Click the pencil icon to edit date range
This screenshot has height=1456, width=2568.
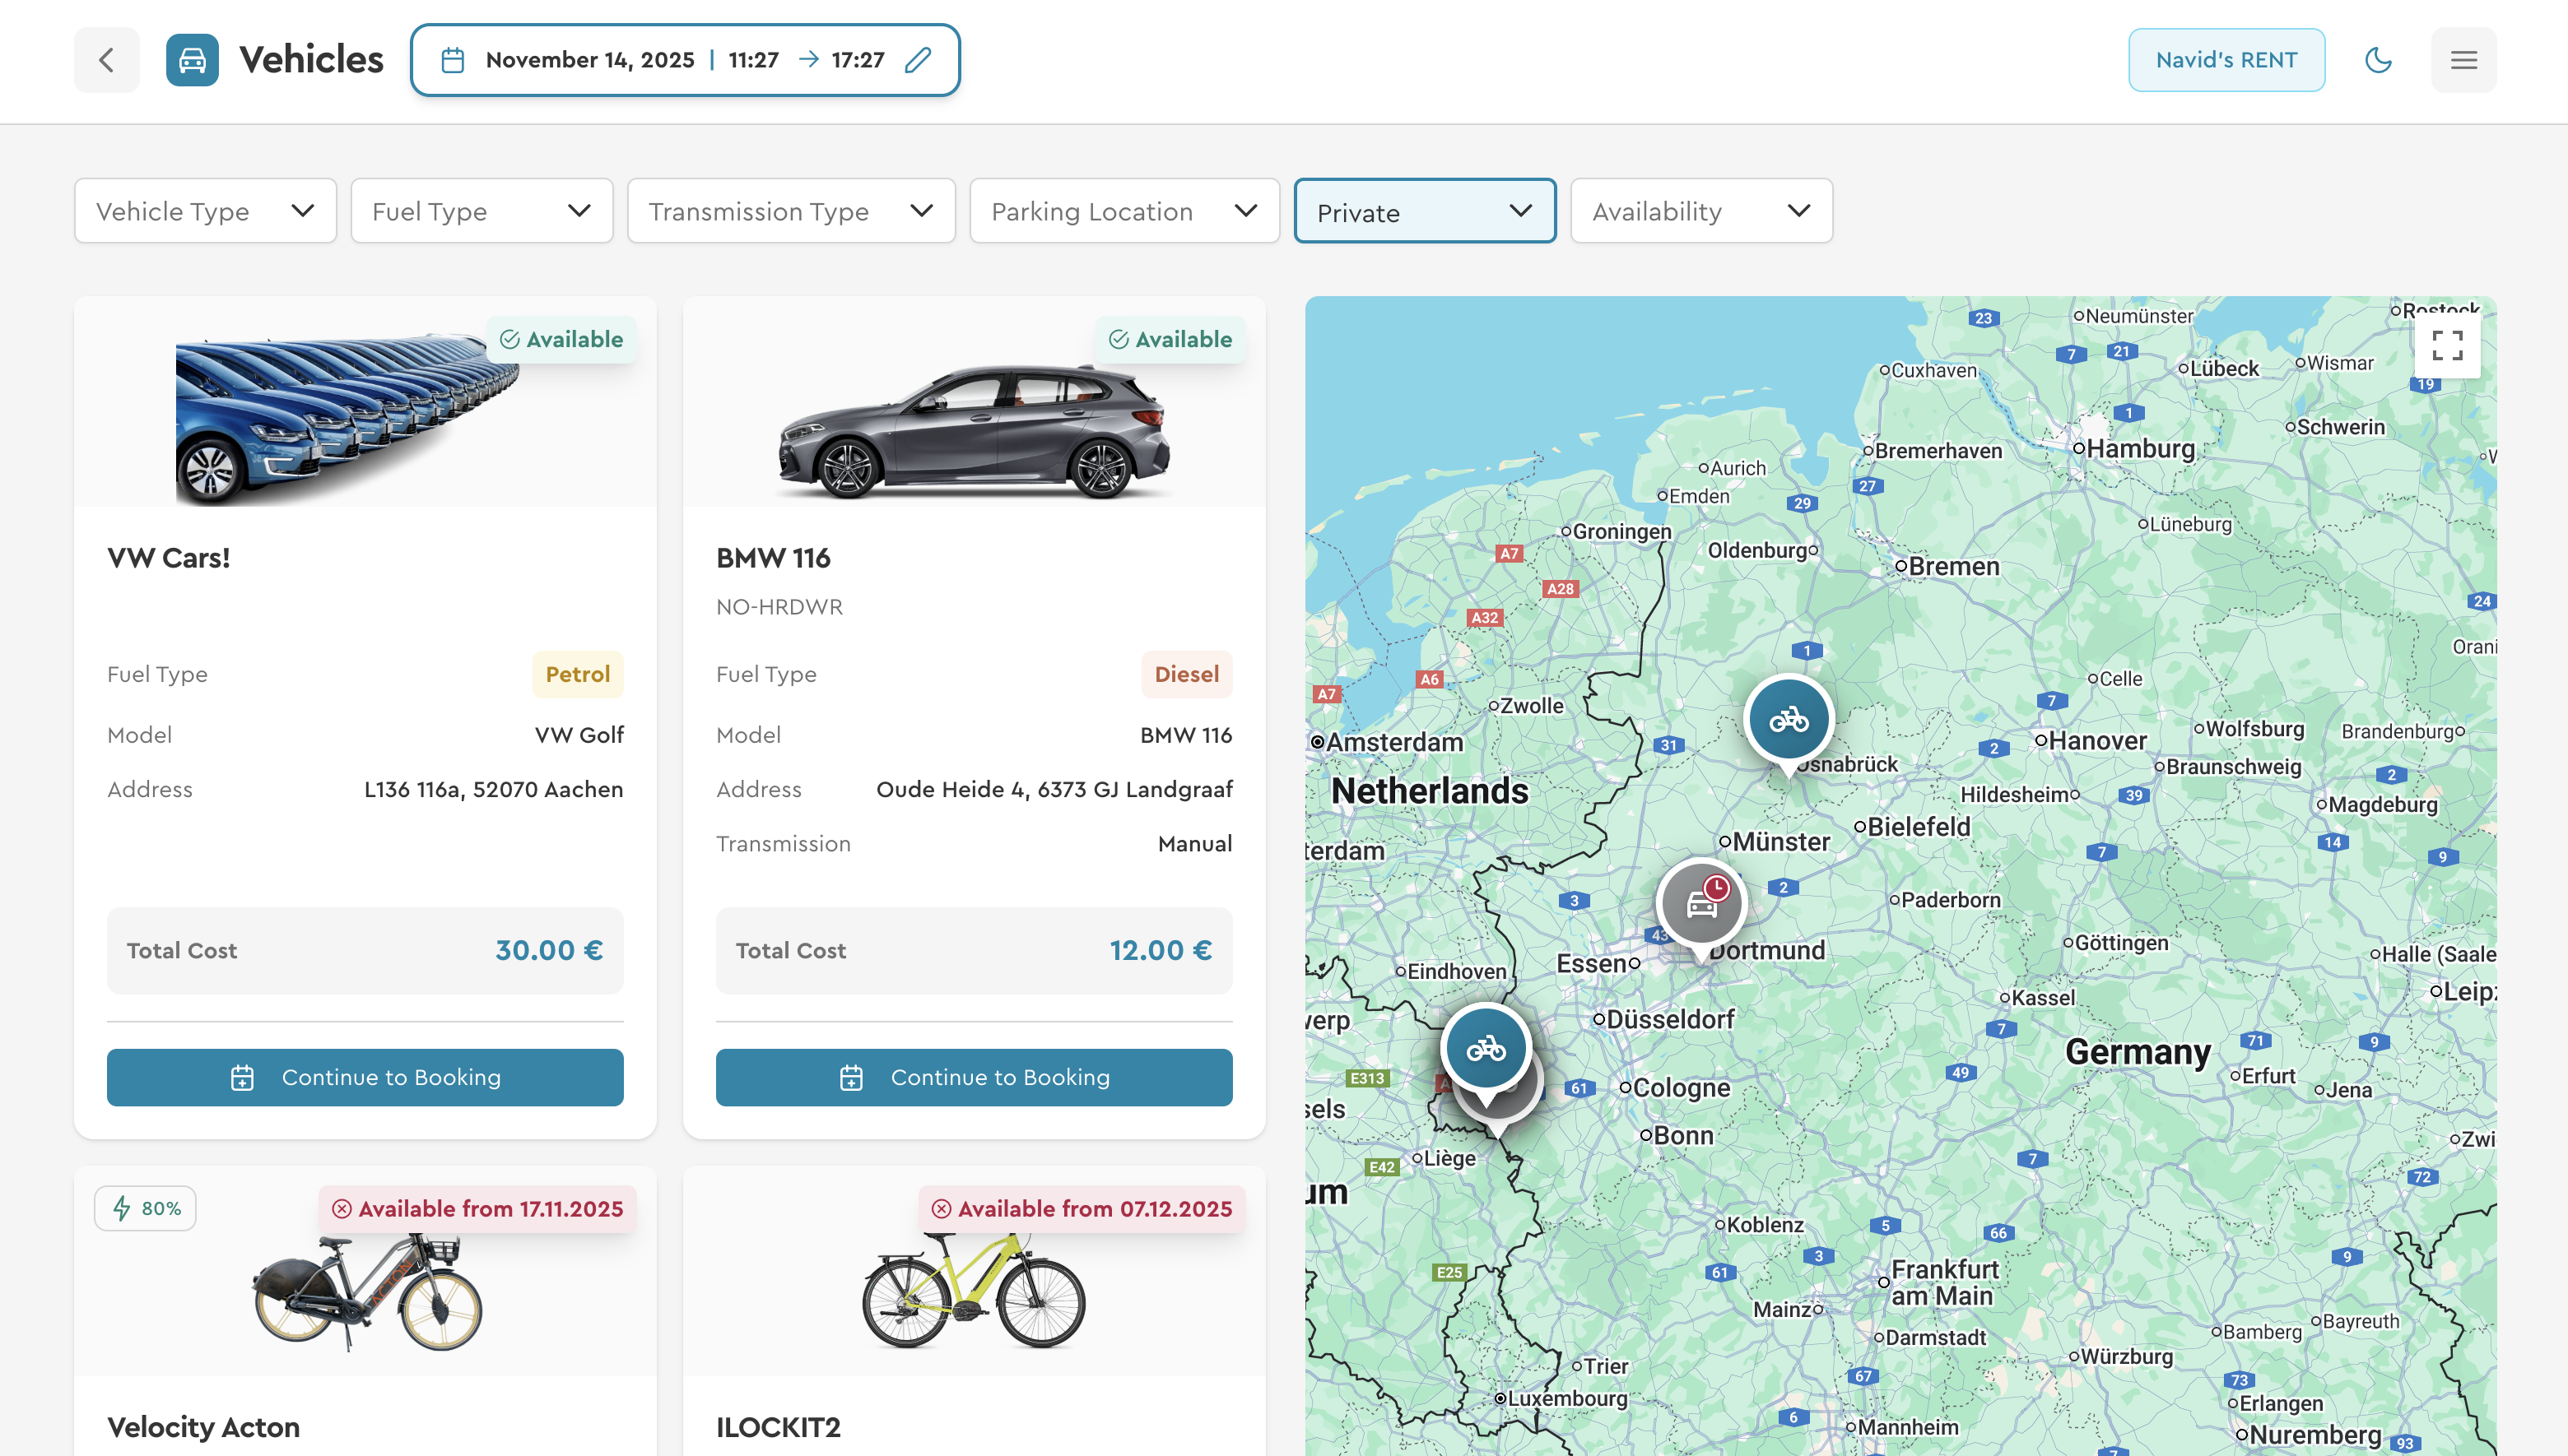pyautogui.click(x=918, y=60)
